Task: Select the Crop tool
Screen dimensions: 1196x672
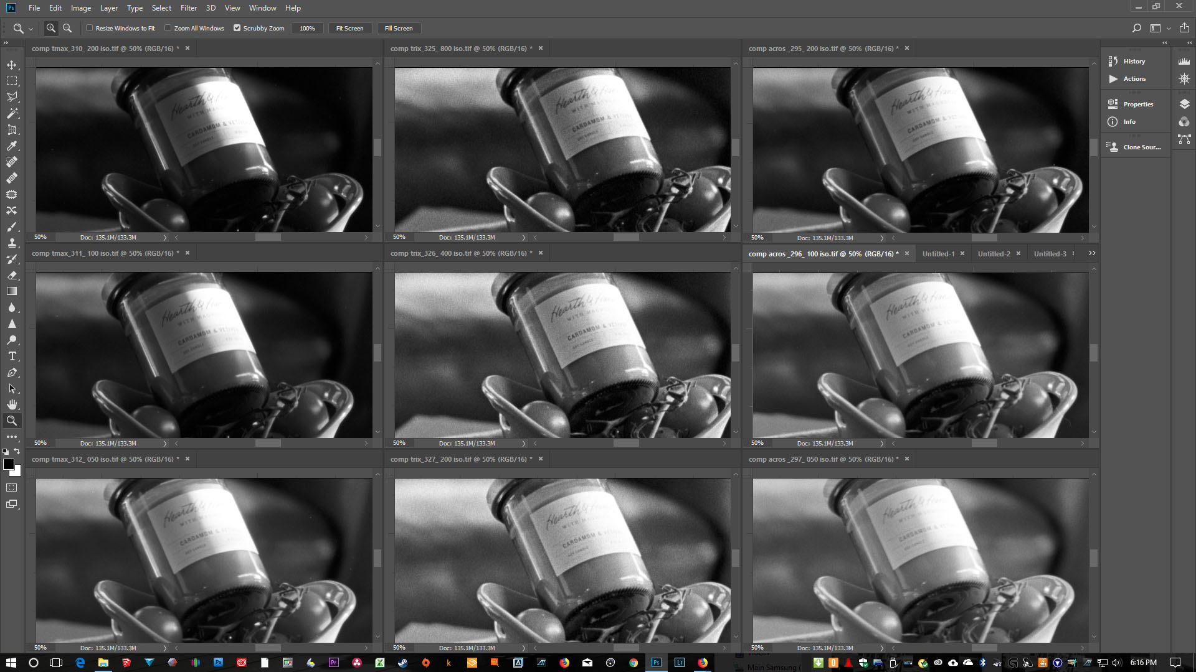Action: (12, 129)
